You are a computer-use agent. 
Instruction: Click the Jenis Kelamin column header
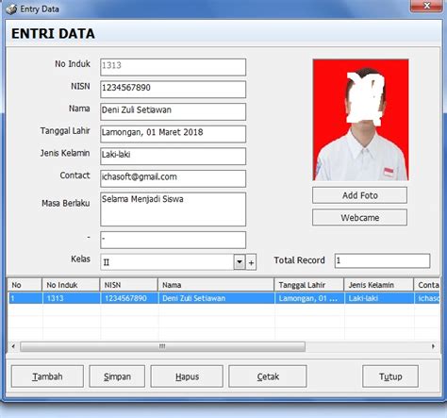coord(379,285)
